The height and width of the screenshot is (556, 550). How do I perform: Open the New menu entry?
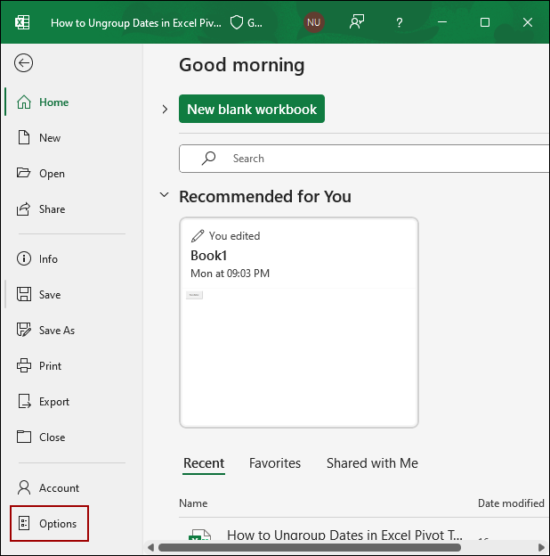coord(50,137)
